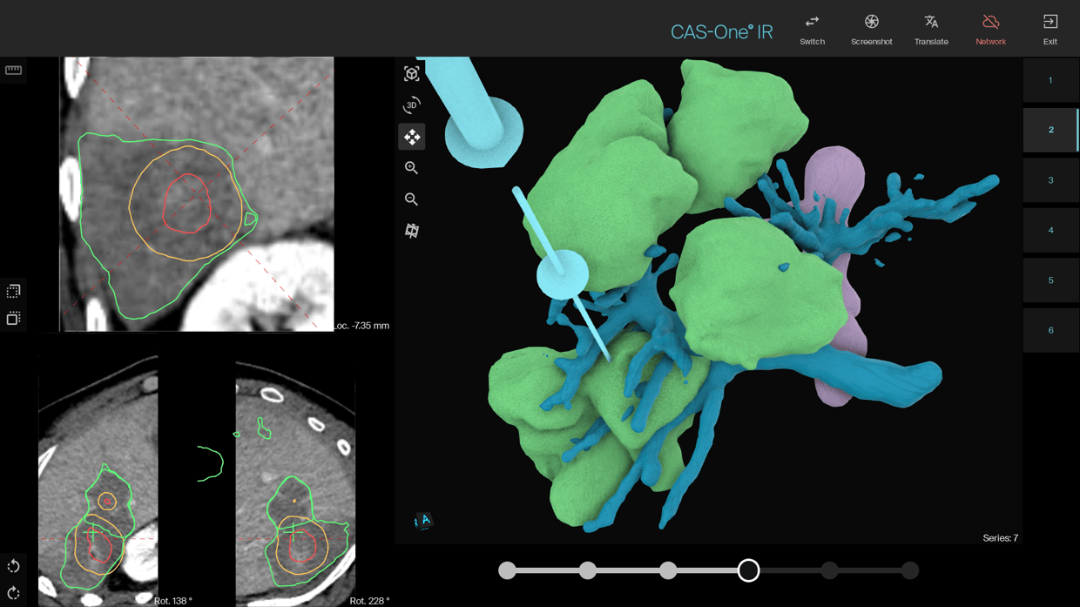Switch to series tab 1

click(x=1050, y=80)
